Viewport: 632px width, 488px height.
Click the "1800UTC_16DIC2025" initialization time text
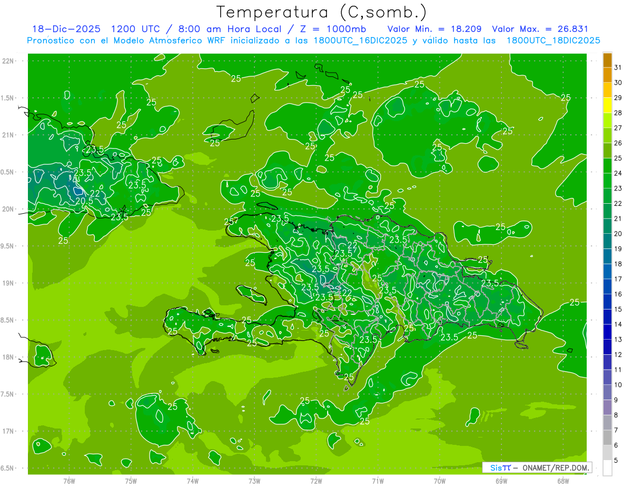360,41
